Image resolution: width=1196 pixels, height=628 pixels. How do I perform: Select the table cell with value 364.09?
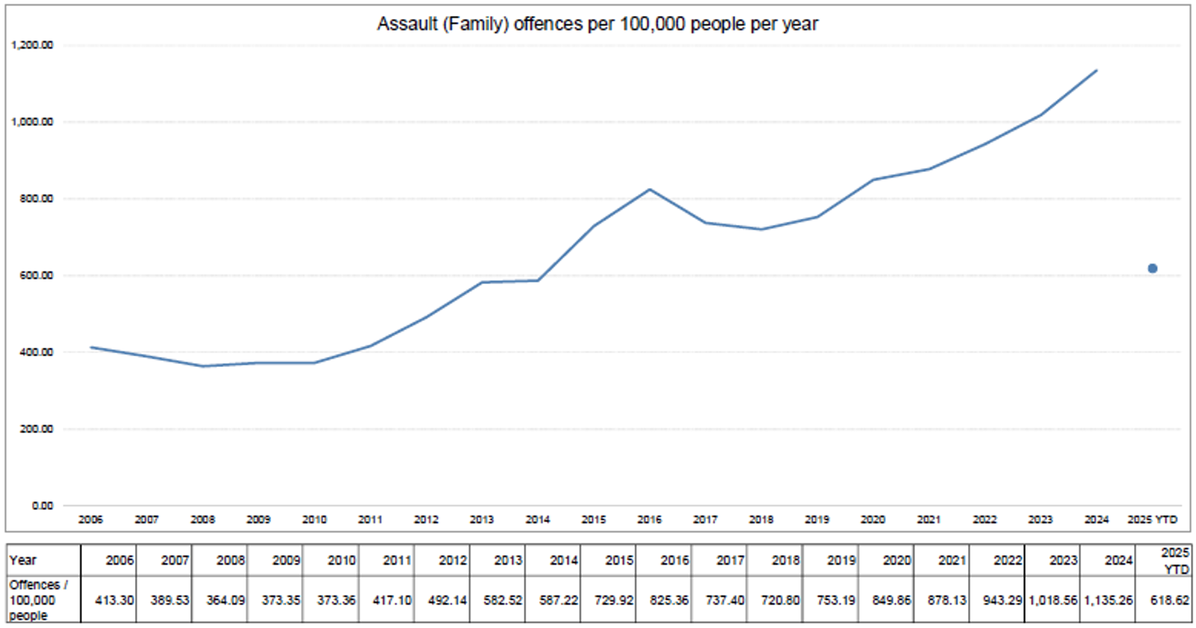coord(220,601)
